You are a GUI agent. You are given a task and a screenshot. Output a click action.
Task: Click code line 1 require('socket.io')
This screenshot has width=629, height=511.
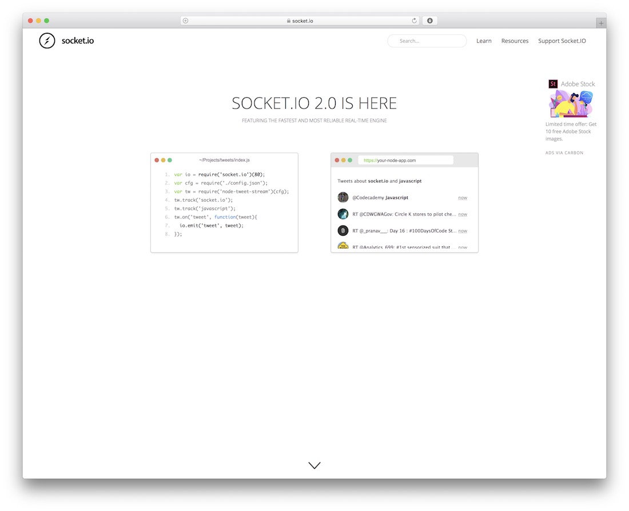coord(220,174)
